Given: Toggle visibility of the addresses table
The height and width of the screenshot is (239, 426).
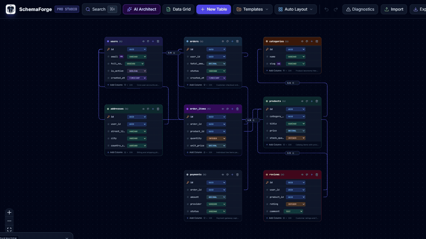Looking at the screenshot, I should point(144,109).
